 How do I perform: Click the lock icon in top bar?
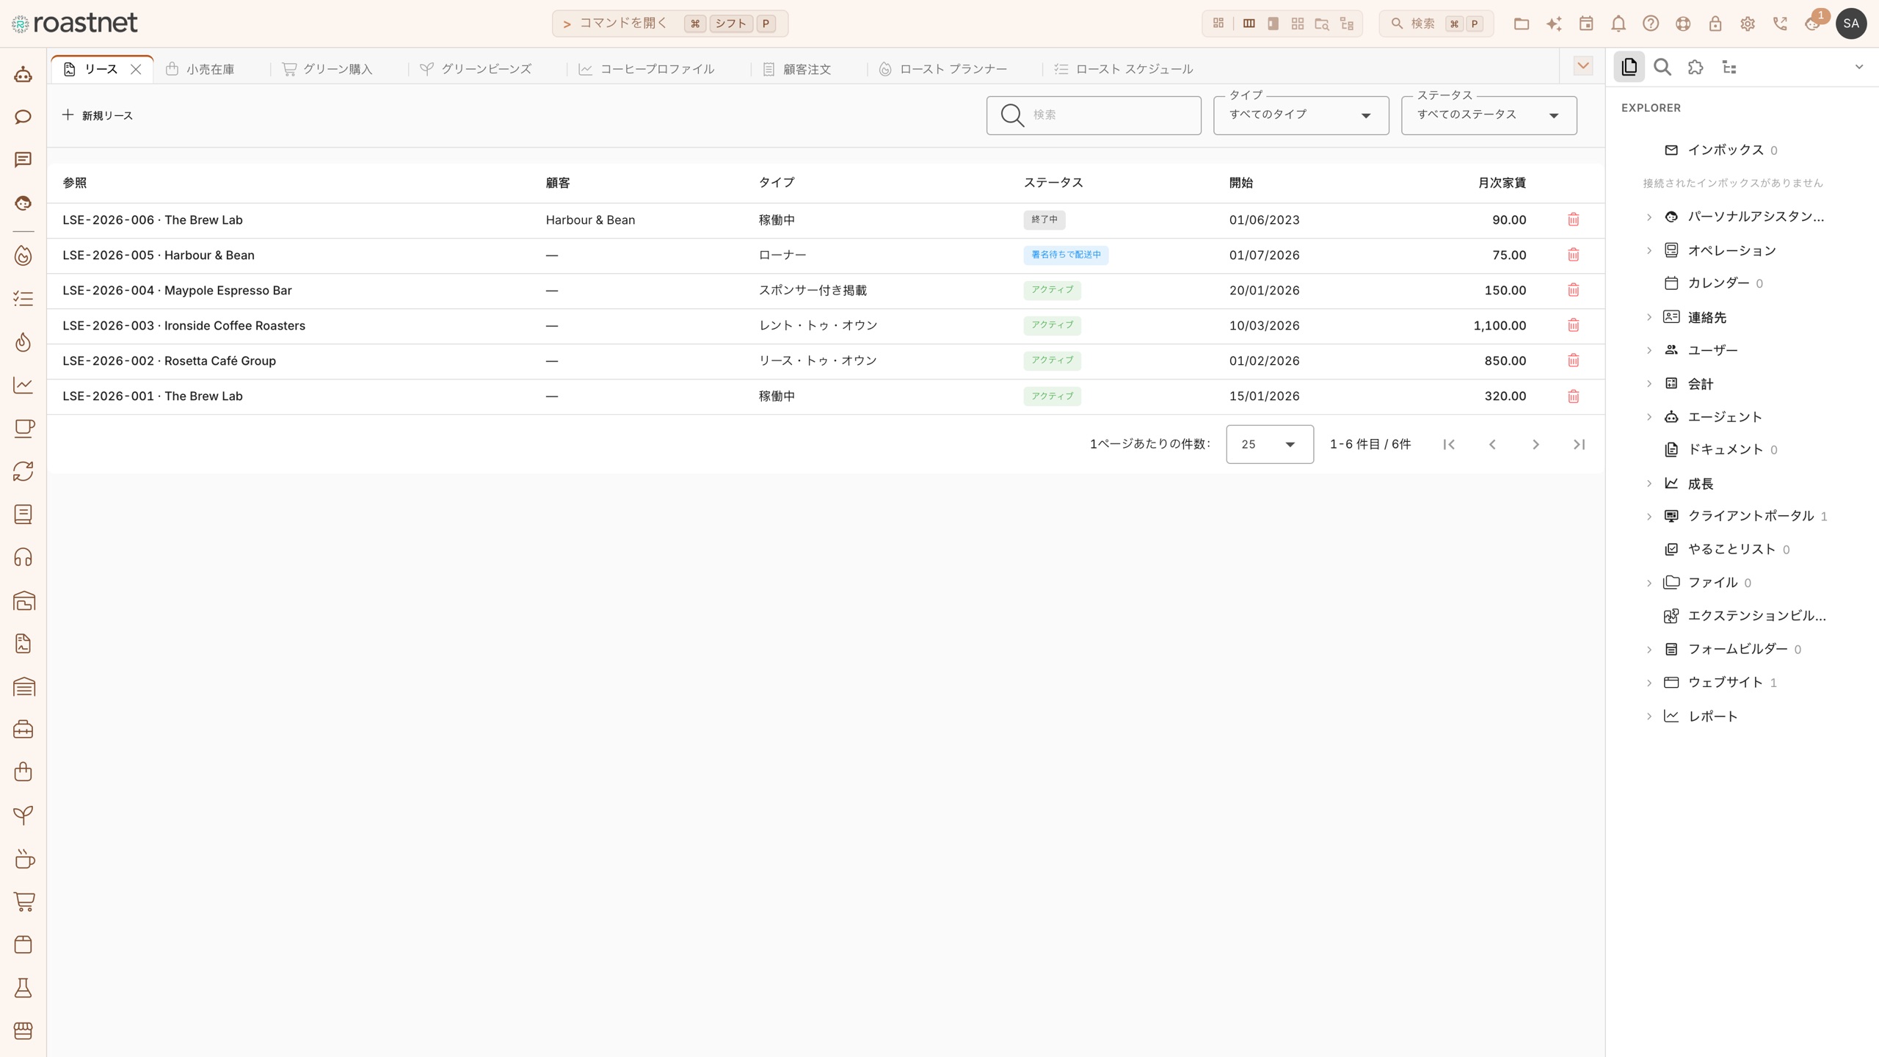(1715, 23)
